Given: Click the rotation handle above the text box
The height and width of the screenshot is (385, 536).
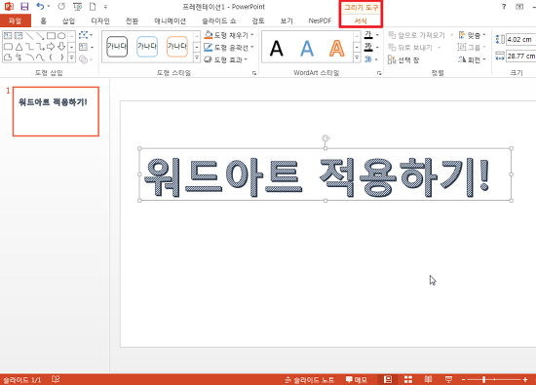Looking at the screenshot, I should tap(325, 138).
